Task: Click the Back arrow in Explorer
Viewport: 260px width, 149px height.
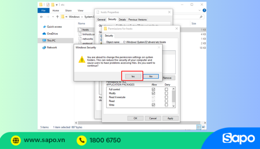Action: click(x=41, y=17)
